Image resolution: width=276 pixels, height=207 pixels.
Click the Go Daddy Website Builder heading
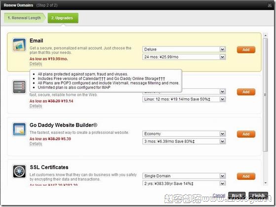[63, 125]
